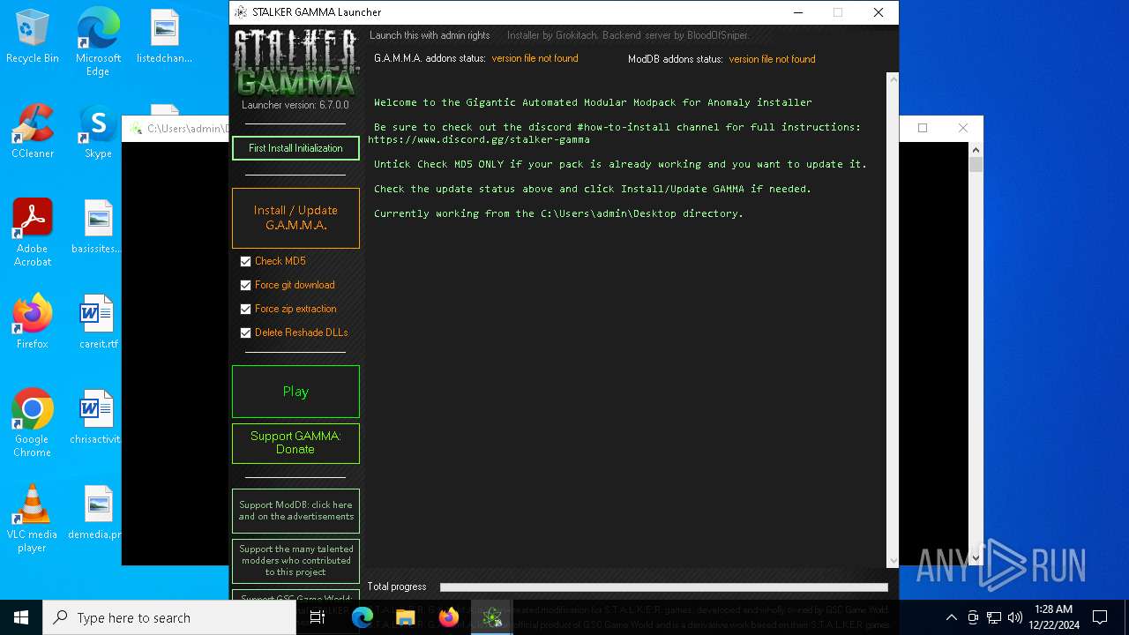This screenshot has width=1129, height=635.
Task: Select the careit.rtf document icon
Action: coord(98,323)
